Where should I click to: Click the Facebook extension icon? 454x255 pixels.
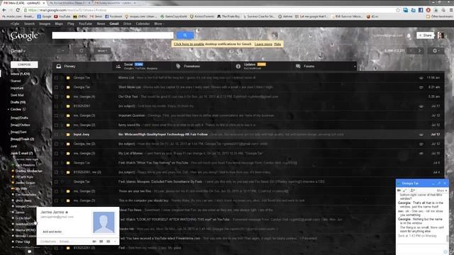[x=421, y=10]
